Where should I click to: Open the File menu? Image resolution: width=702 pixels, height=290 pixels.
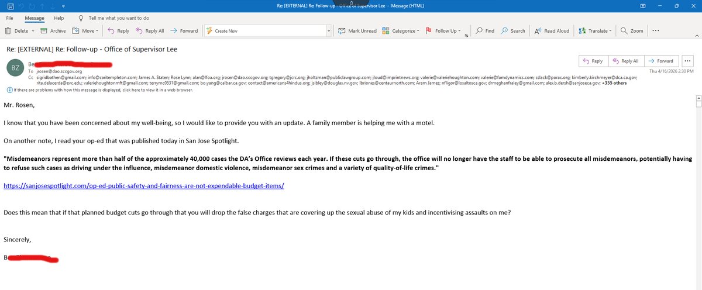click(10, 18)
